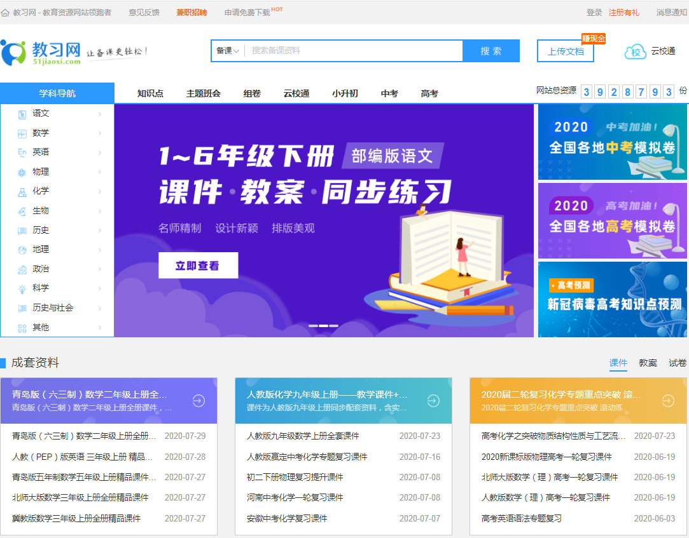Viewport: 689px width, 538px height.
Task: Select the last carousel indicator dot
Action: (333, 326)
